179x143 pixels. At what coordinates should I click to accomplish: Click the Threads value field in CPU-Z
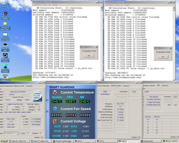click(x=40, y=133)
